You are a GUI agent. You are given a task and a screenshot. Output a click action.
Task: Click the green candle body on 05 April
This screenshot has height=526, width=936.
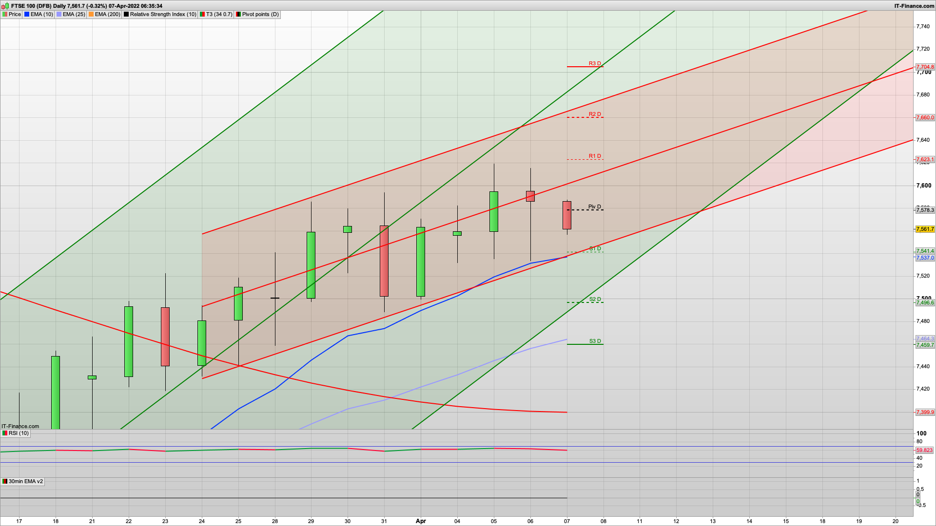pos(494,211)
